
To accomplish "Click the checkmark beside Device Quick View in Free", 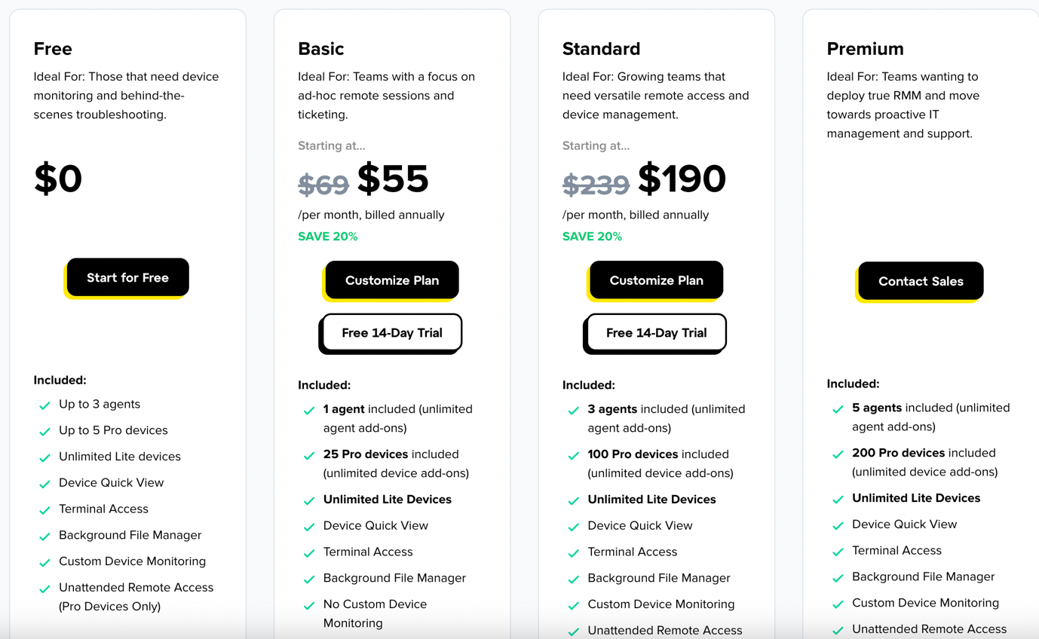I will (44, 483).
